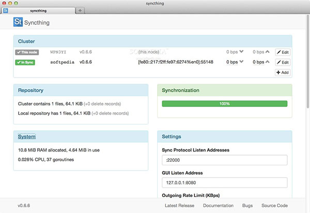The height and width of the screenshot is (213, 310).
Task: Click download chevron icon for WPN3YI node
Action: [x=241, y=52]
